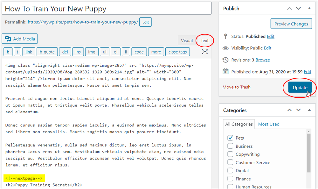Image resolution: width=318 pixels, height=189 pixels.
Task: Click Preview Changes button
Action: pos(291,24)
